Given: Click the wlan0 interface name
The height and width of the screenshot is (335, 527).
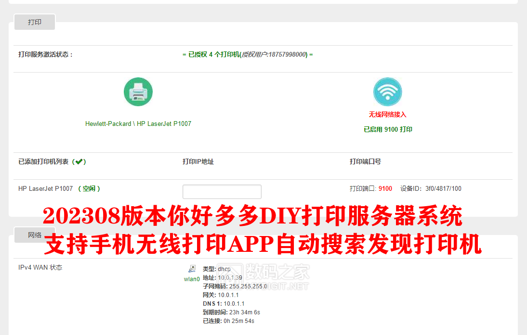Looking at the screenshot, I should 192,279.
